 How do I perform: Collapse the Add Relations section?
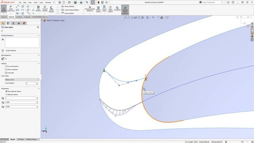click(39, 56)
